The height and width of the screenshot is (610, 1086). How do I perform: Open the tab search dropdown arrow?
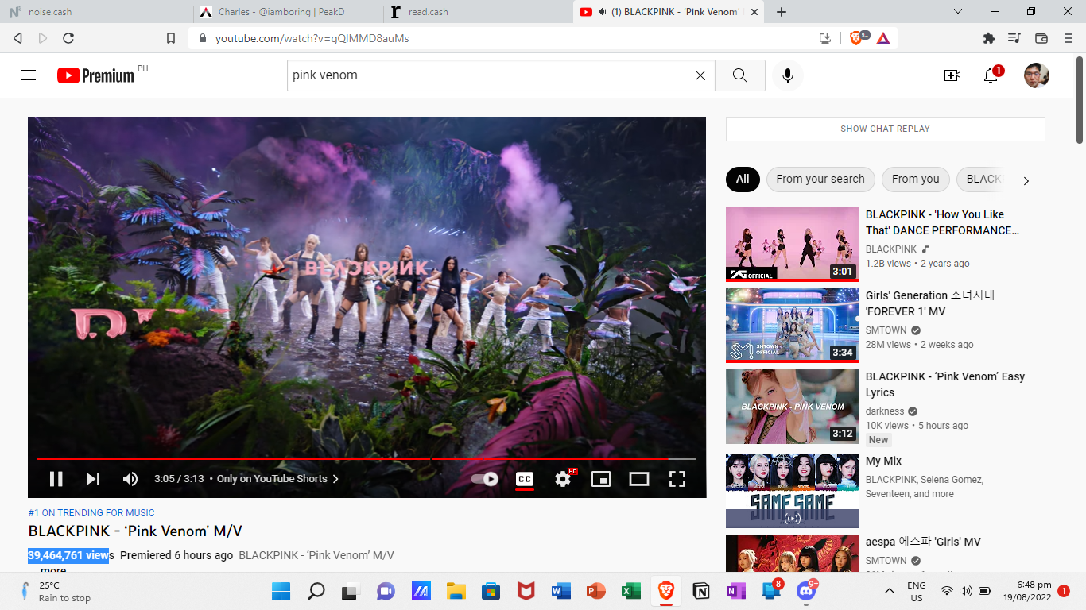[x=958, y=12]
